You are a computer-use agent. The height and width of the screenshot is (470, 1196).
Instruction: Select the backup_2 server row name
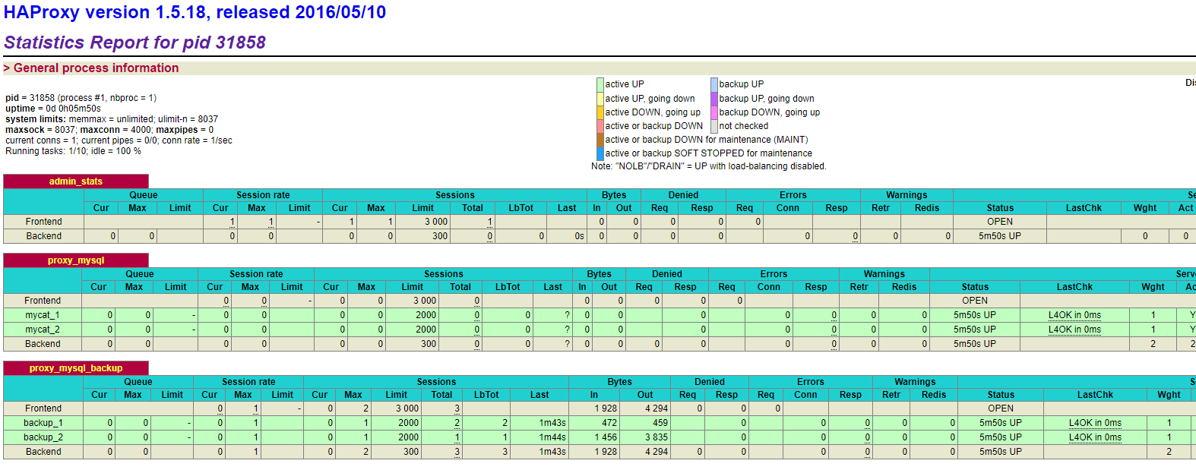click(43, 437)
